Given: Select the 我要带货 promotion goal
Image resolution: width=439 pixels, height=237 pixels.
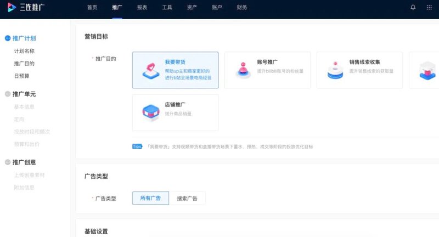Looking at the screenshot, I should tap(175, 70).
